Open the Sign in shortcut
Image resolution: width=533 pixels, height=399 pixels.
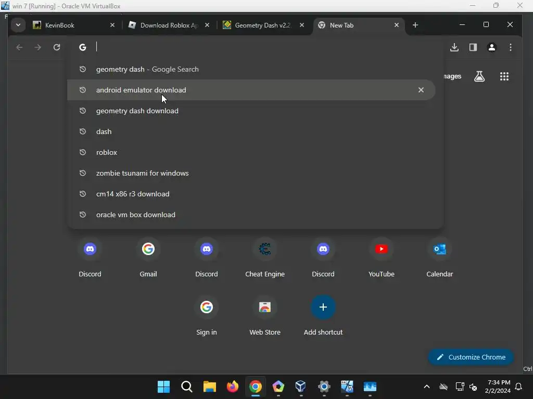pyautogui.click(x=206, y=316)
